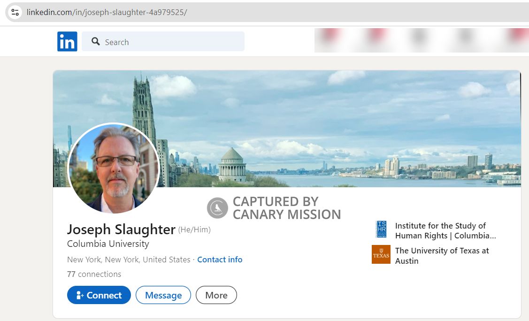Click the search magnifier icon

pos(96,42)
